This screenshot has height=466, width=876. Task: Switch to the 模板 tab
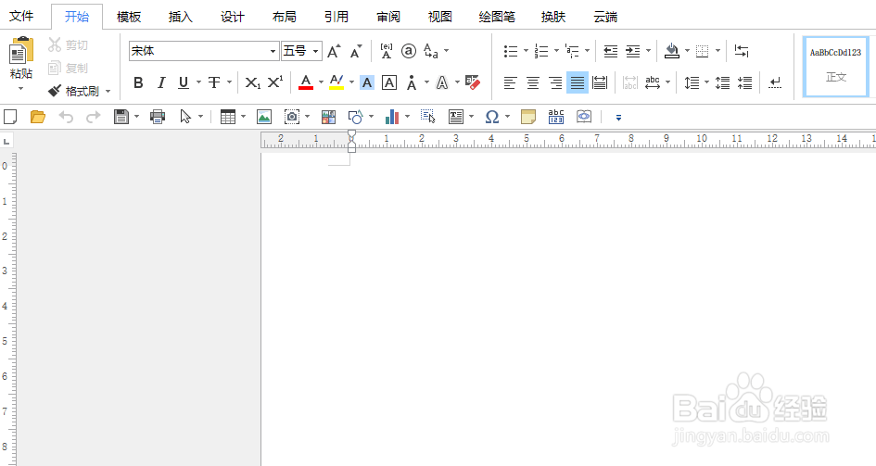129,17
